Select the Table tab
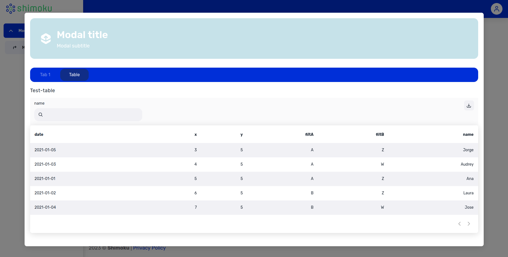 (x=74, y=75)
